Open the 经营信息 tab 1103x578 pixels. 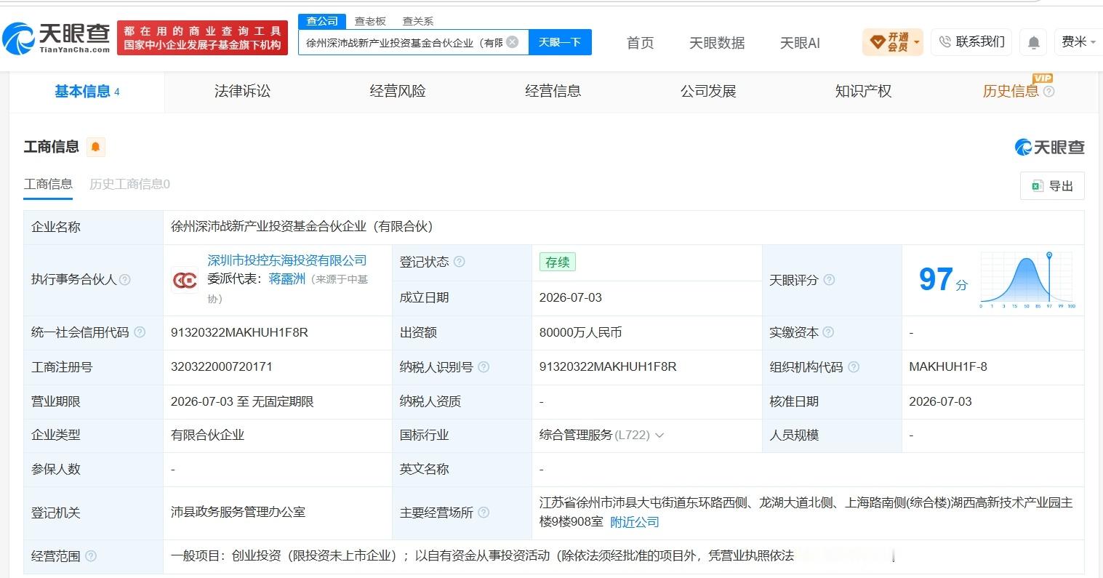click(x=553, y=92)
